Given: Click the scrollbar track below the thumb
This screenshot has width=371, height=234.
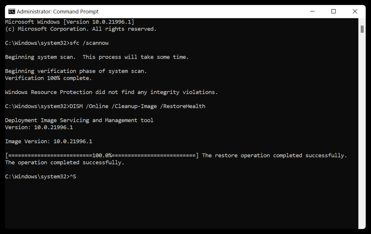Looking at the screenshot, I should coord(362,127).
